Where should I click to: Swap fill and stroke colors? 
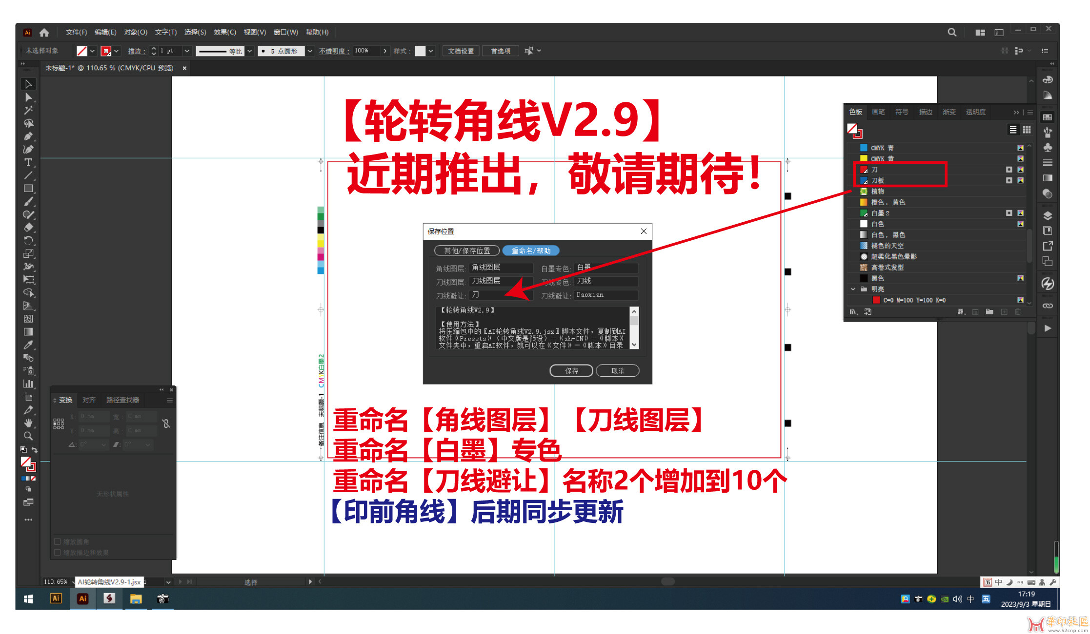click(35, 450)
